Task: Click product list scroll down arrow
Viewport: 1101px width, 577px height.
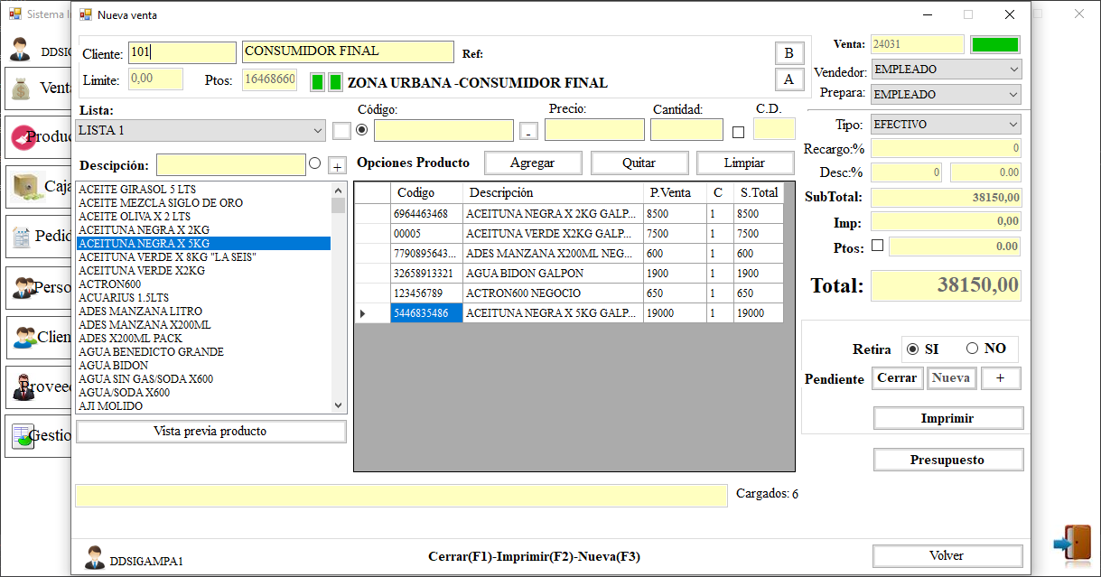Action: 339,405
